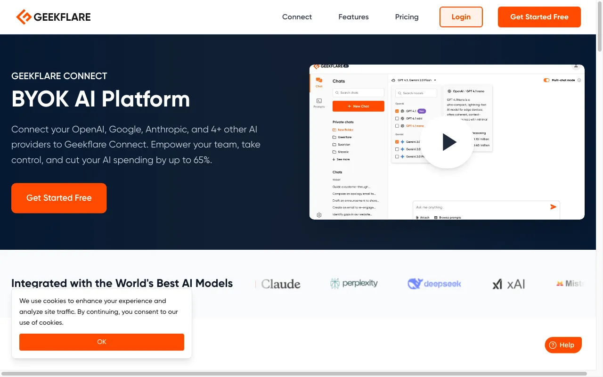
Task: Click the Geekflare logo in header
Action: (x=53, y=17)
